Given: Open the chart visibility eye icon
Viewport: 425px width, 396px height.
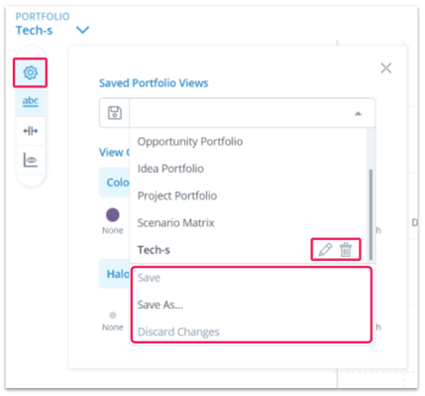Looking at the screenshot, I should [x=31, y=160].
